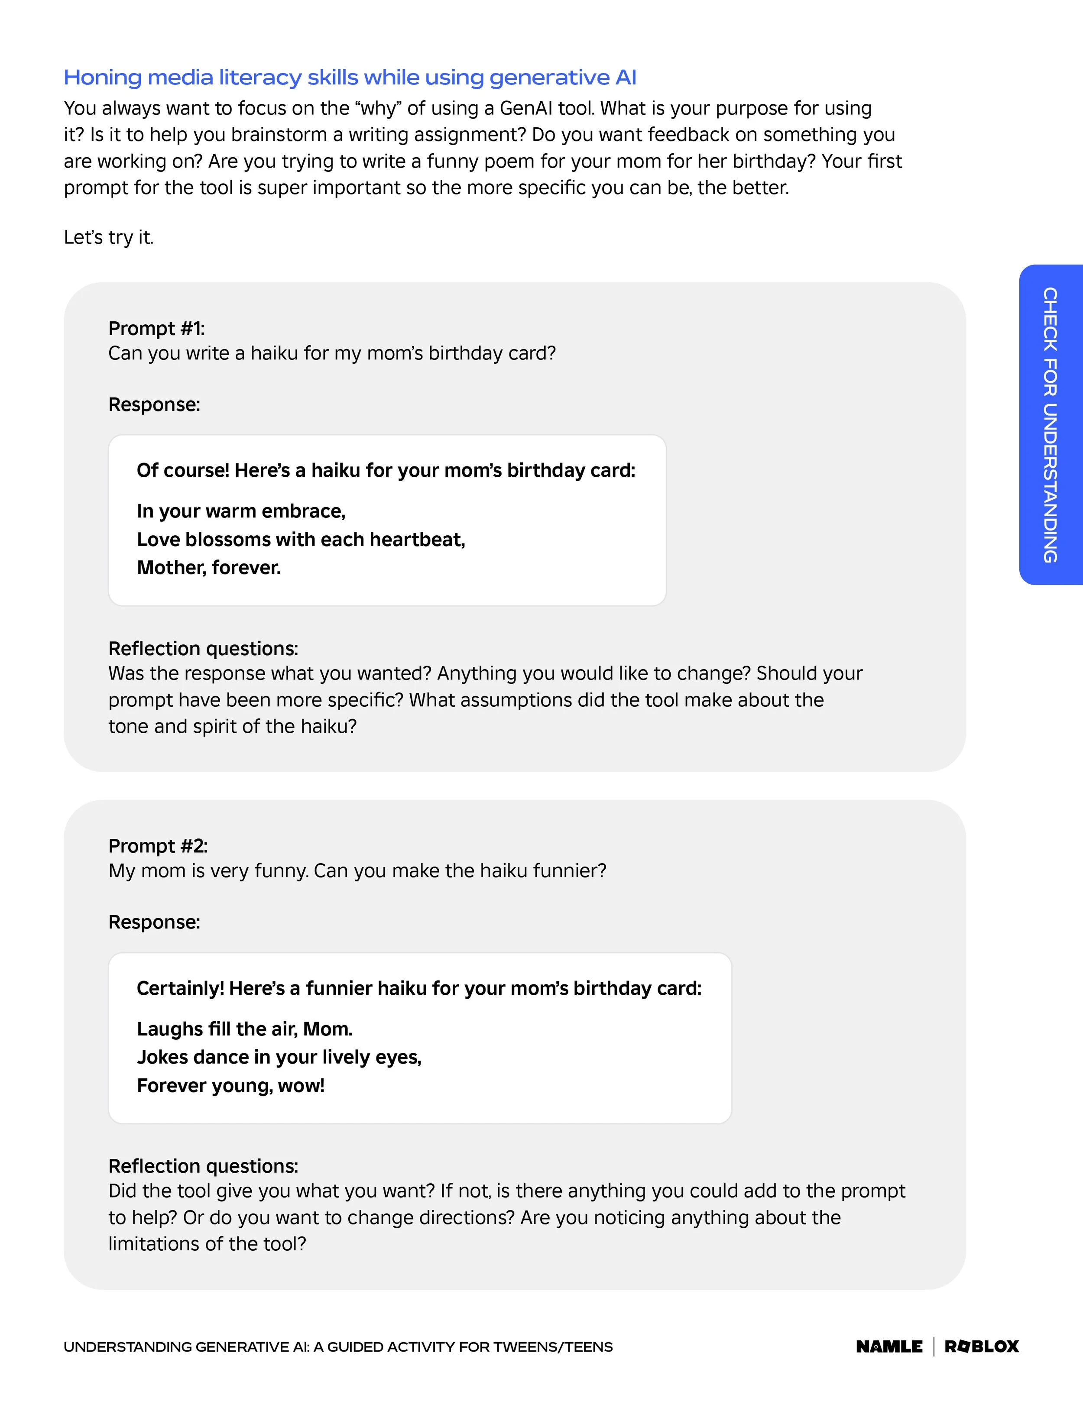Click the line 'Forever young, wow!'

click(x=230, y=1085)
